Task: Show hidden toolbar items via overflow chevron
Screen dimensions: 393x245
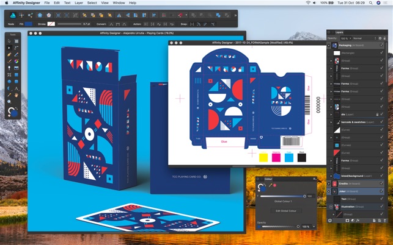Action: (235, 15)
